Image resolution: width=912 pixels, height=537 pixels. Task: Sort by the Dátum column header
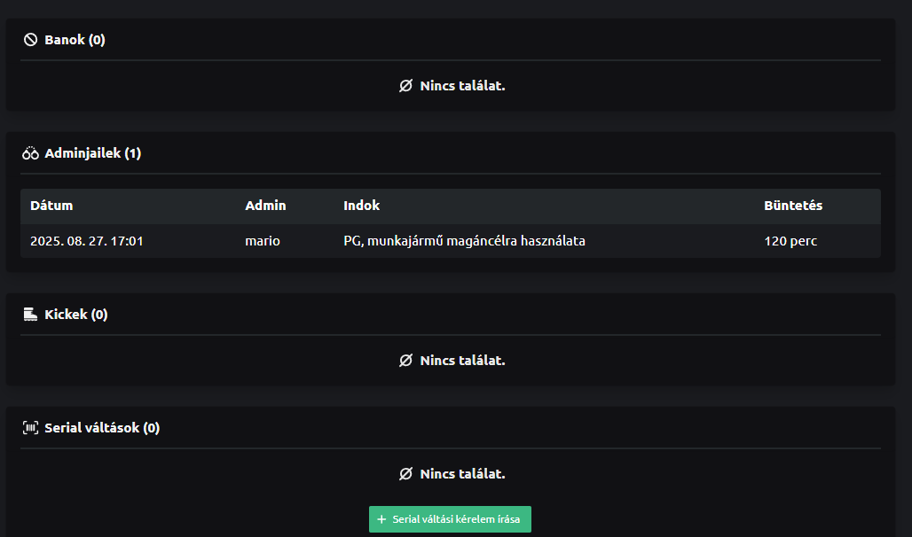(x=51, y=206)
